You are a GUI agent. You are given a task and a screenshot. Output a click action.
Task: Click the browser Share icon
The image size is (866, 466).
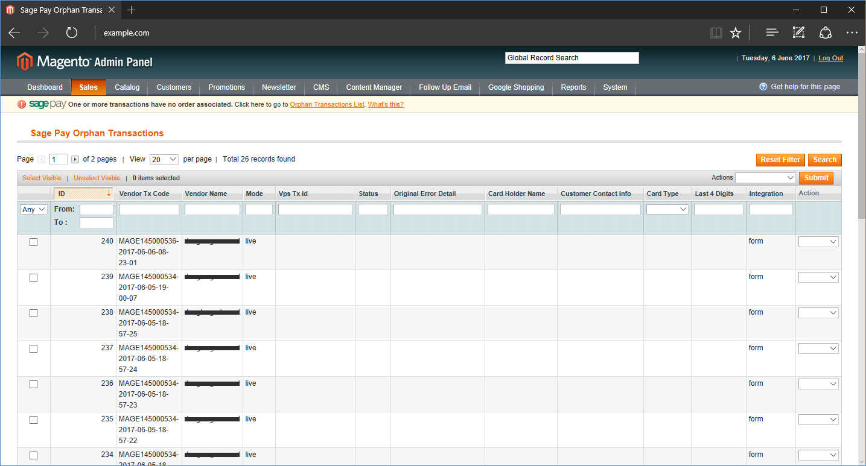pos(825,33)
